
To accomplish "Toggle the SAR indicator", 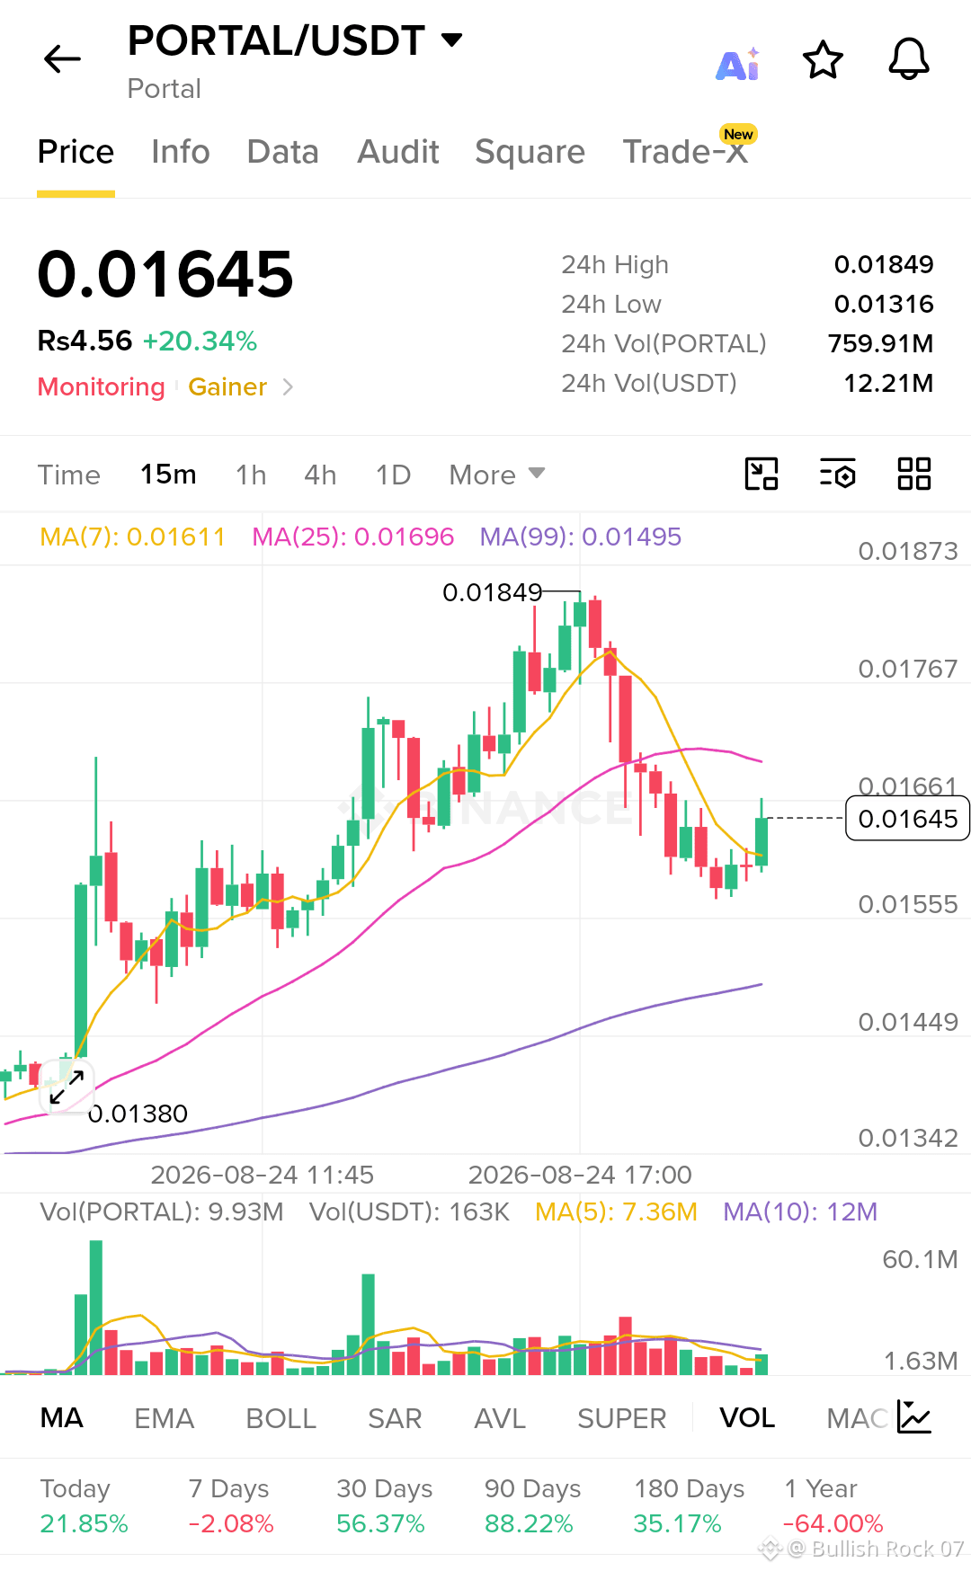I will 395,1418.
